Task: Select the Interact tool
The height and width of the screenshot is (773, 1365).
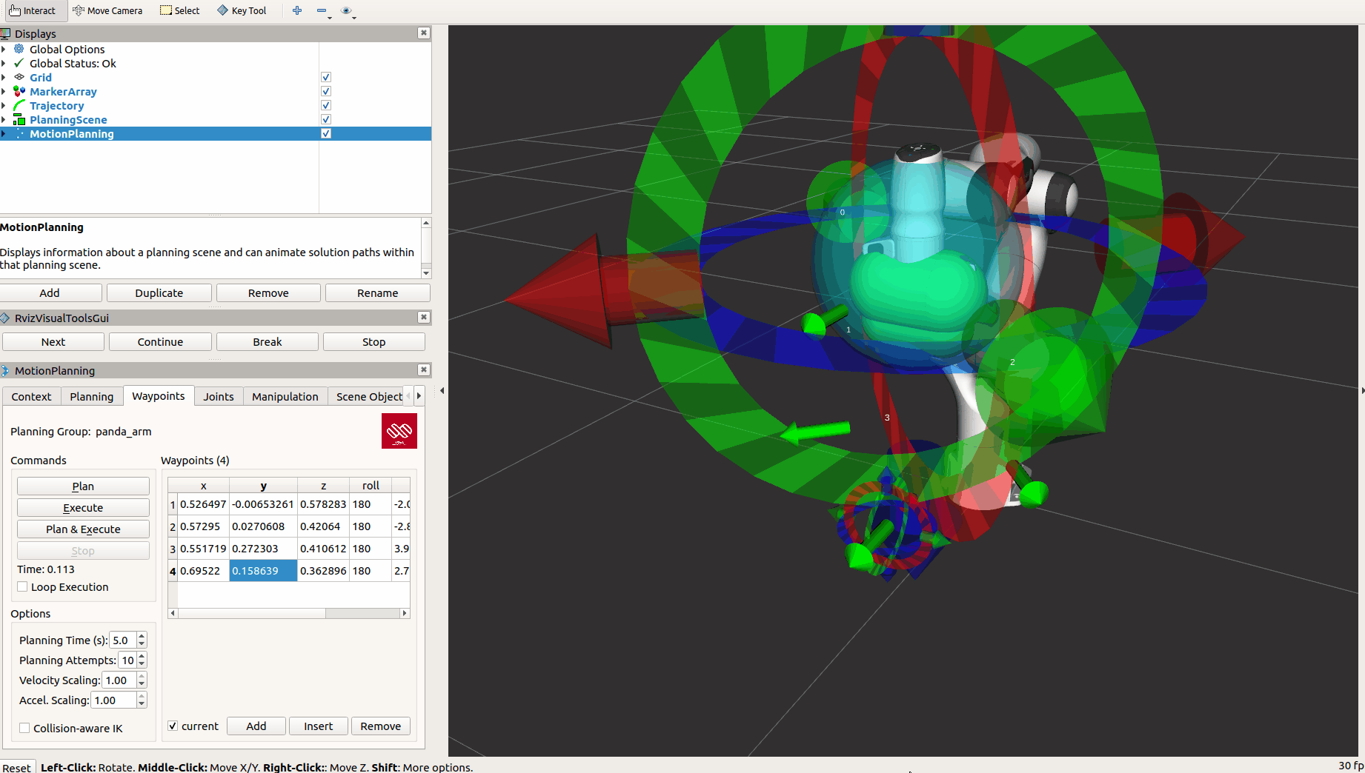Action: (x=33, y=10)
